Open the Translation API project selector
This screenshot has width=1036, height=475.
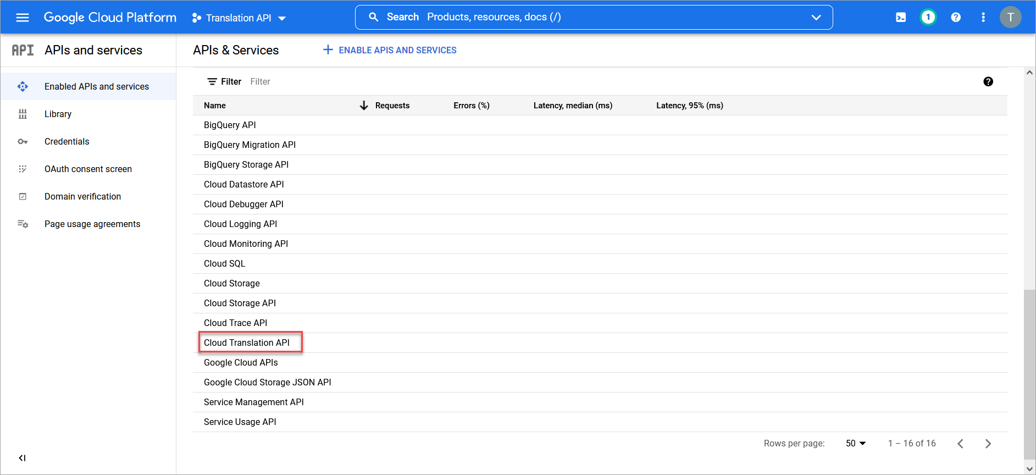pyautogui.click(x=239, y=18)
